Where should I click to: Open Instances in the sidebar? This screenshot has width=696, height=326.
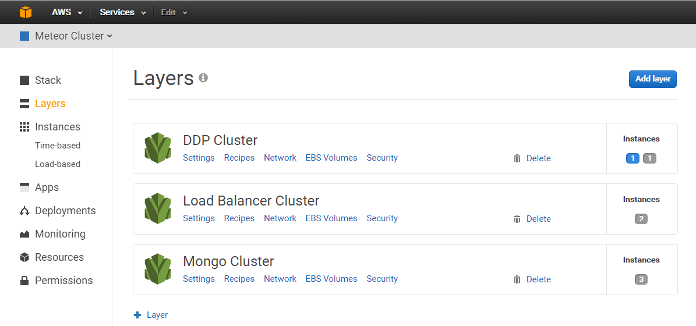[x=58, y=127]
